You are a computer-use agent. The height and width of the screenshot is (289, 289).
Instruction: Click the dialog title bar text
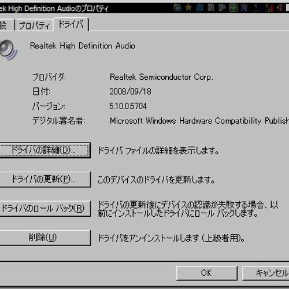[x=54, y=9]
